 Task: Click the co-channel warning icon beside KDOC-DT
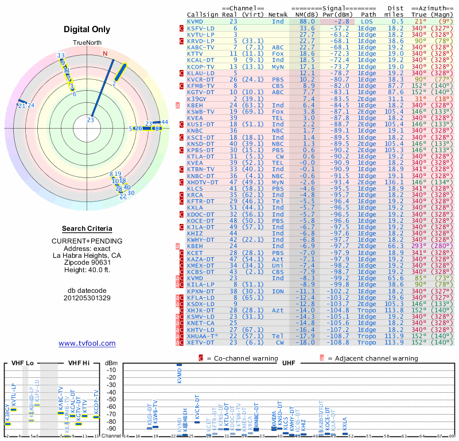[x=181, y=214]
